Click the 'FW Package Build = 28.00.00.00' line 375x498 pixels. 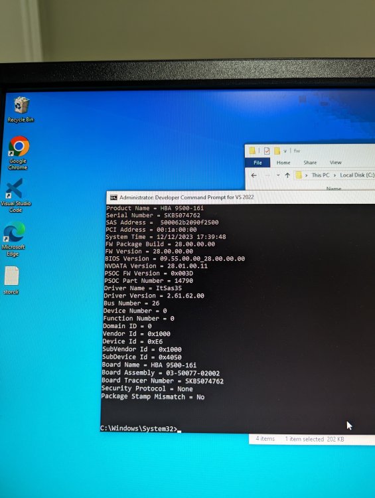point(160,244)
